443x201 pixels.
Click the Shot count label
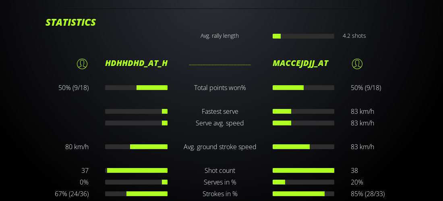click(220, 170)
